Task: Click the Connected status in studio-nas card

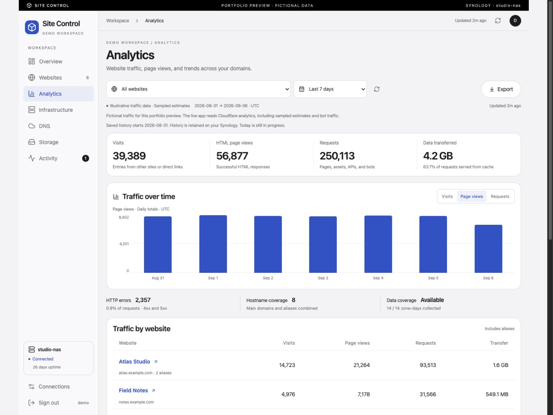Action: [x=41, y=359]
